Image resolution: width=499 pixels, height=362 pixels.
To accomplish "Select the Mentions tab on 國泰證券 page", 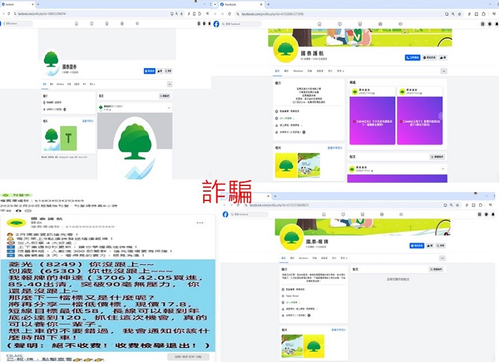I will pos(60,84).
